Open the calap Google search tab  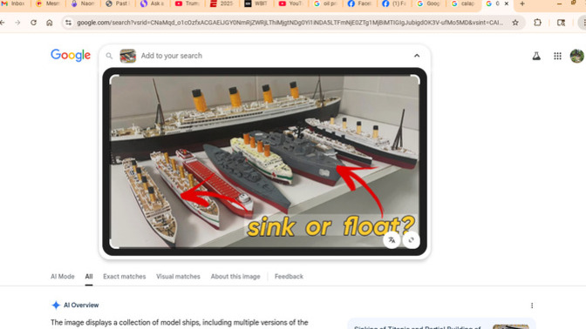pyautogui.click(x=463, y=3)
